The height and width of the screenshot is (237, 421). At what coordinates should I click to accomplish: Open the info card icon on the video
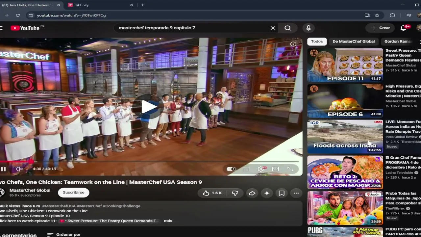point(293,44)
